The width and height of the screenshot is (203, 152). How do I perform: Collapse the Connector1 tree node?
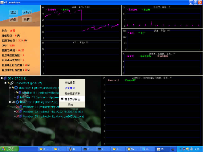[5, 83]
